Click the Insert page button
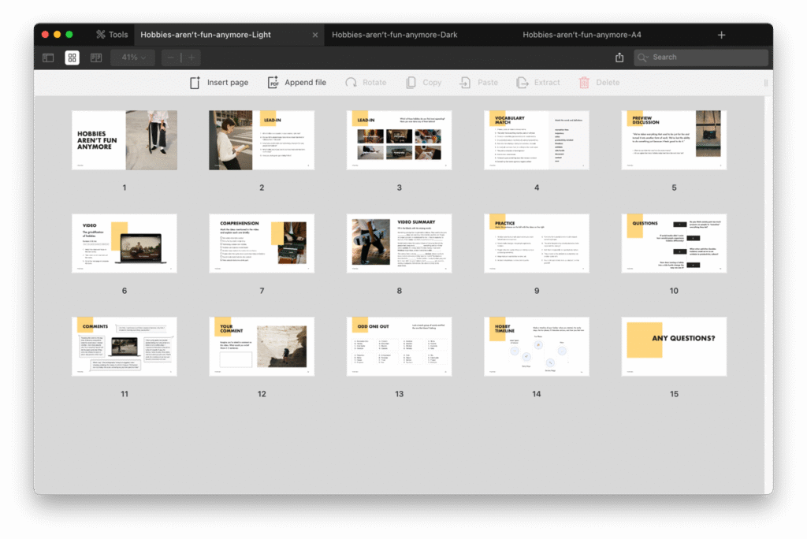 (x=218, y=83)
